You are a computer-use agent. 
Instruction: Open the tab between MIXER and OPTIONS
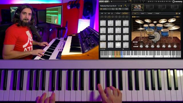pyautogui.click(x=150, y=13)
